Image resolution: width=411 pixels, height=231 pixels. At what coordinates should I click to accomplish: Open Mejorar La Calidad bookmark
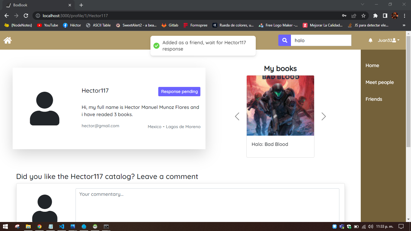[x=323, y=25]
